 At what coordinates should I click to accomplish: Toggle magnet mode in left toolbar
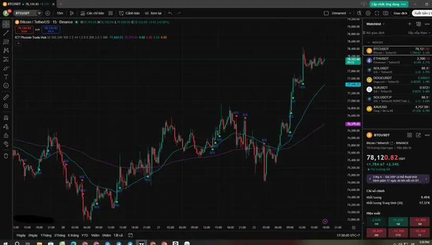(x=6, y=117)
